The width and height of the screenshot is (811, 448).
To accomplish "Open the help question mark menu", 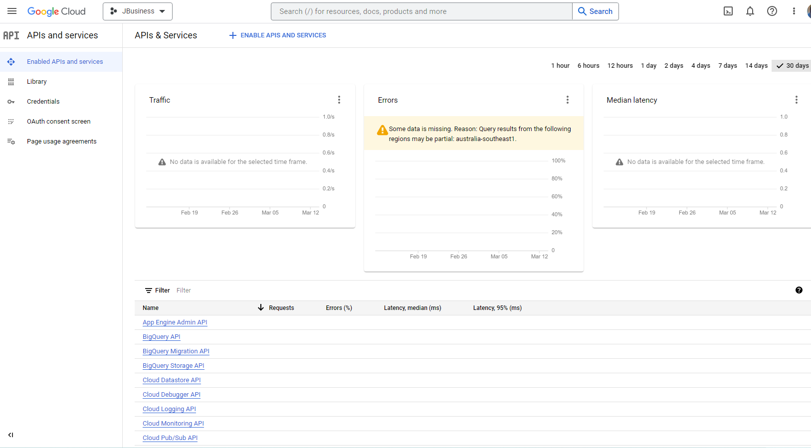I will [772, 11].
